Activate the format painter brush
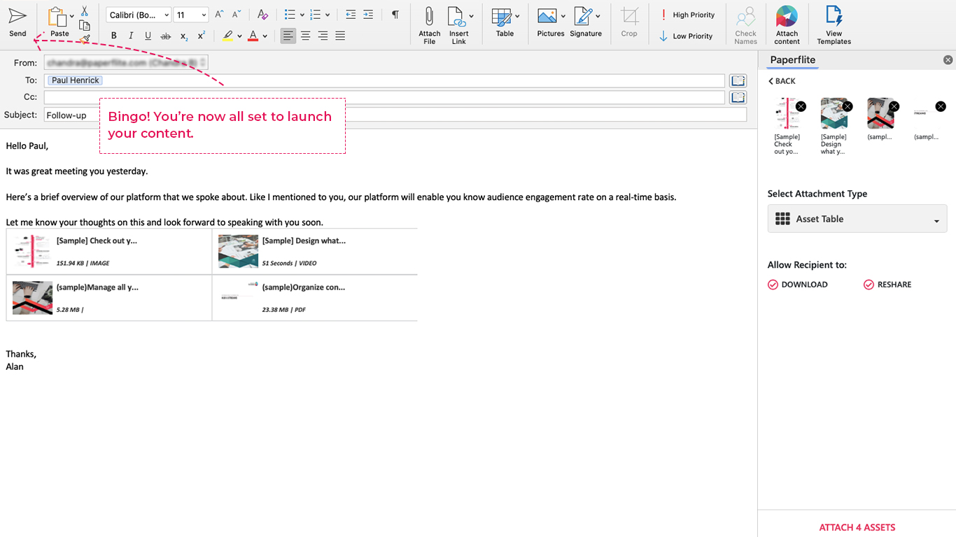Screen dimensions: 956x537 (85, 40)
